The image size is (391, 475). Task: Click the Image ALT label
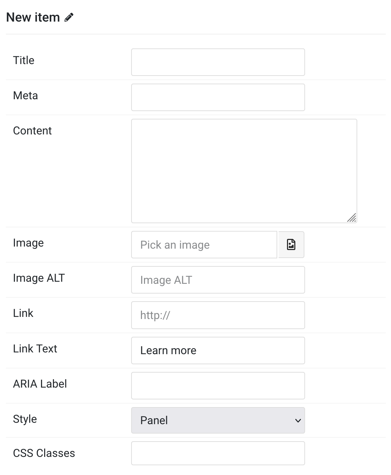click(x=39, y=278)
